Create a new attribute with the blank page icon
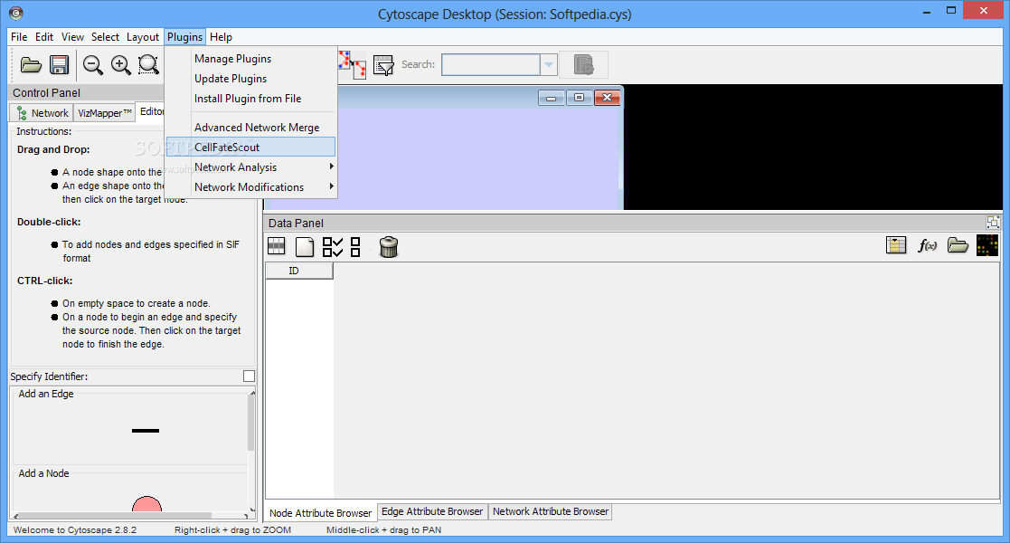 [x=305, y=246]
